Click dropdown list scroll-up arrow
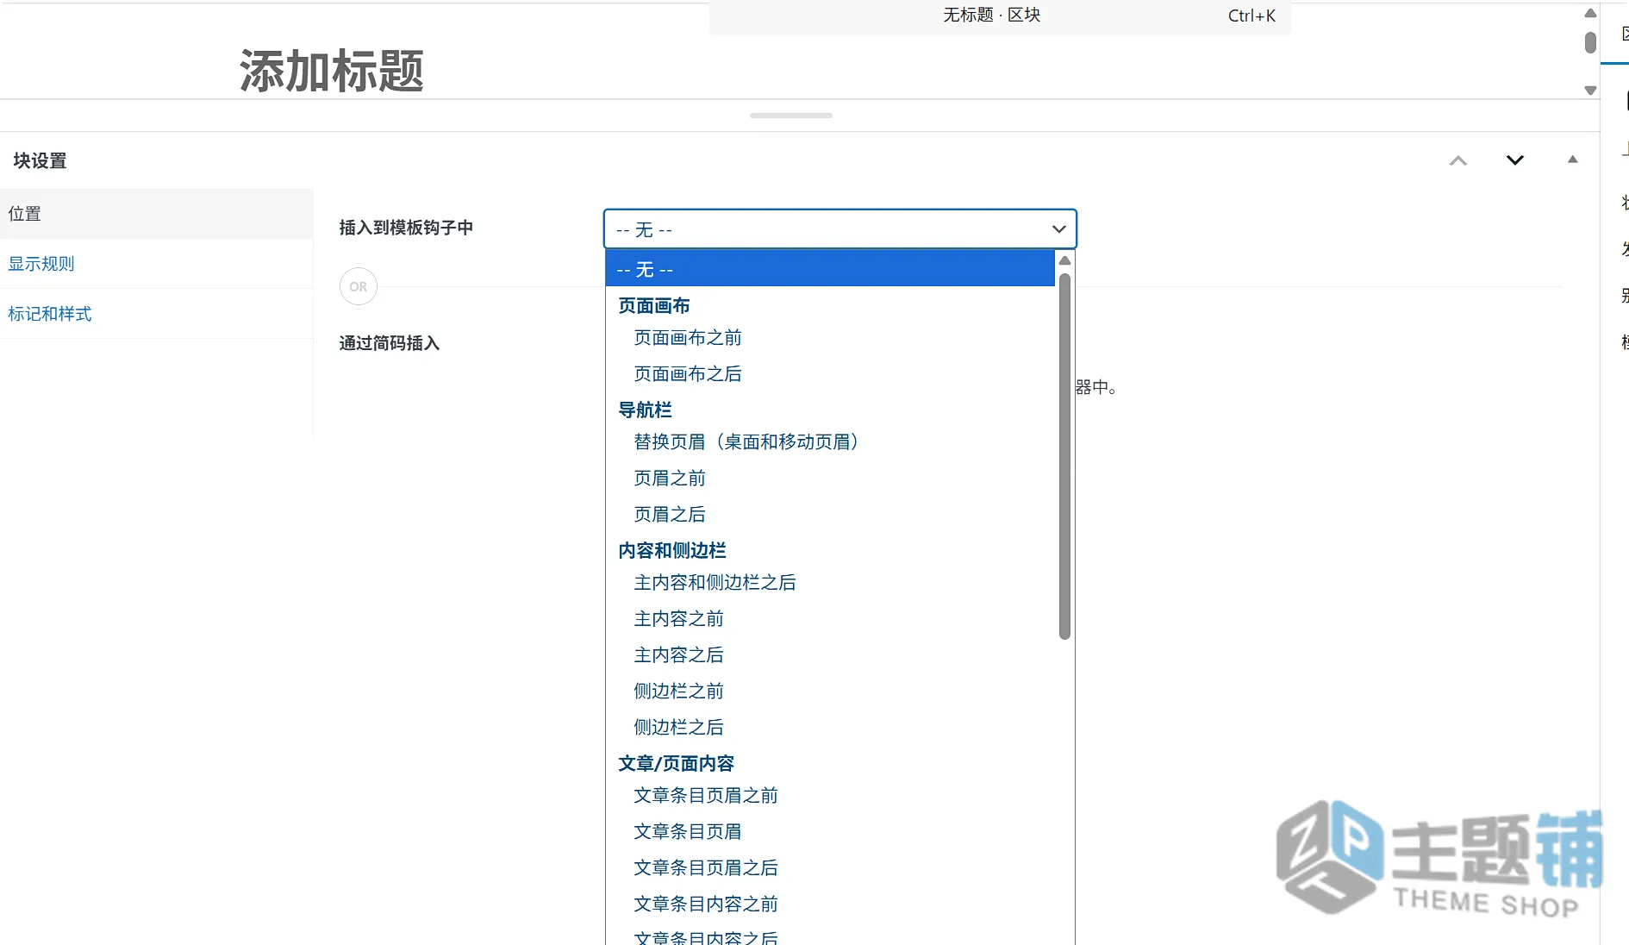1629x945 pixels. point(1064,260)
